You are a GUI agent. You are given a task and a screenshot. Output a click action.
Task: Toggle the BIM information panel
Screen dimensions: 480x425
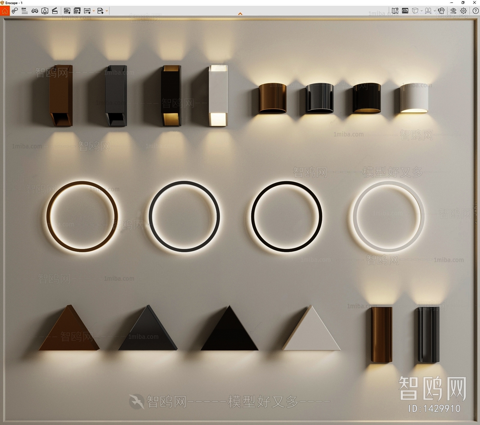[x=25, y=11]
